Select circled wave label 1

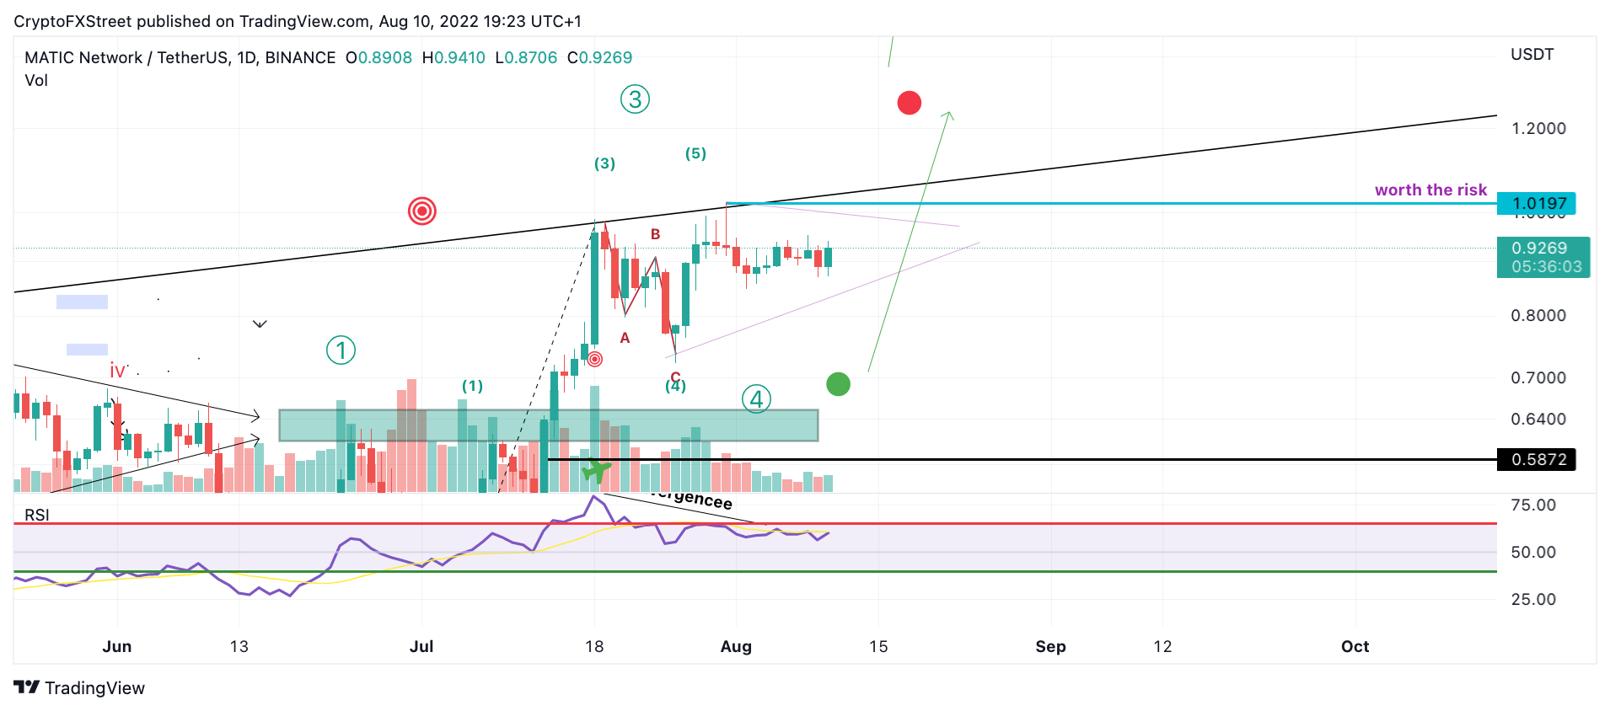click(341, 350)
